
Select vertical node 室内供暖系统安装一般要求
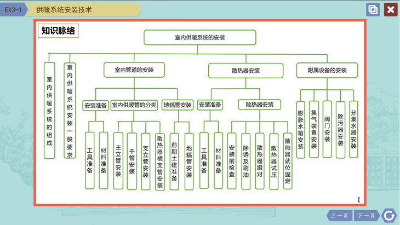pyautogui.click(x=70, y=111)
